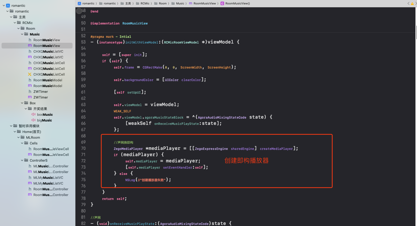This screenshot has height=226, width=417.
Task: Click createMediaPlayer in line 70
Action: click(x=276, y=149)
